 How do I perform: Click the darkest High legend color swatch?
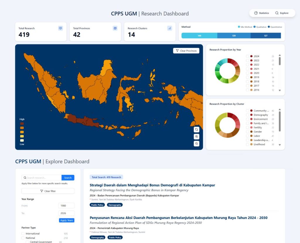(x=22, y=123)
